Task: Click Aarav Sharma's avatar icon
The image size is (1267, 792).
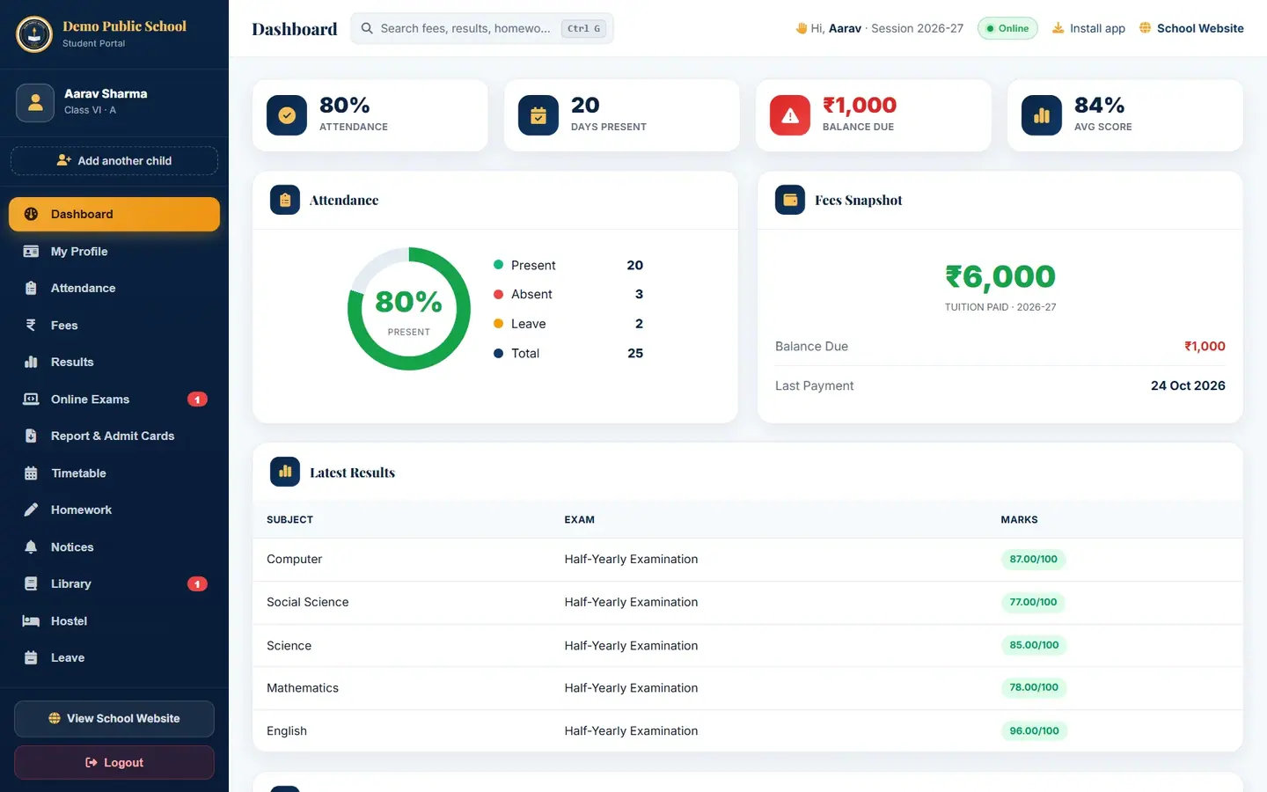Action: 35,102
